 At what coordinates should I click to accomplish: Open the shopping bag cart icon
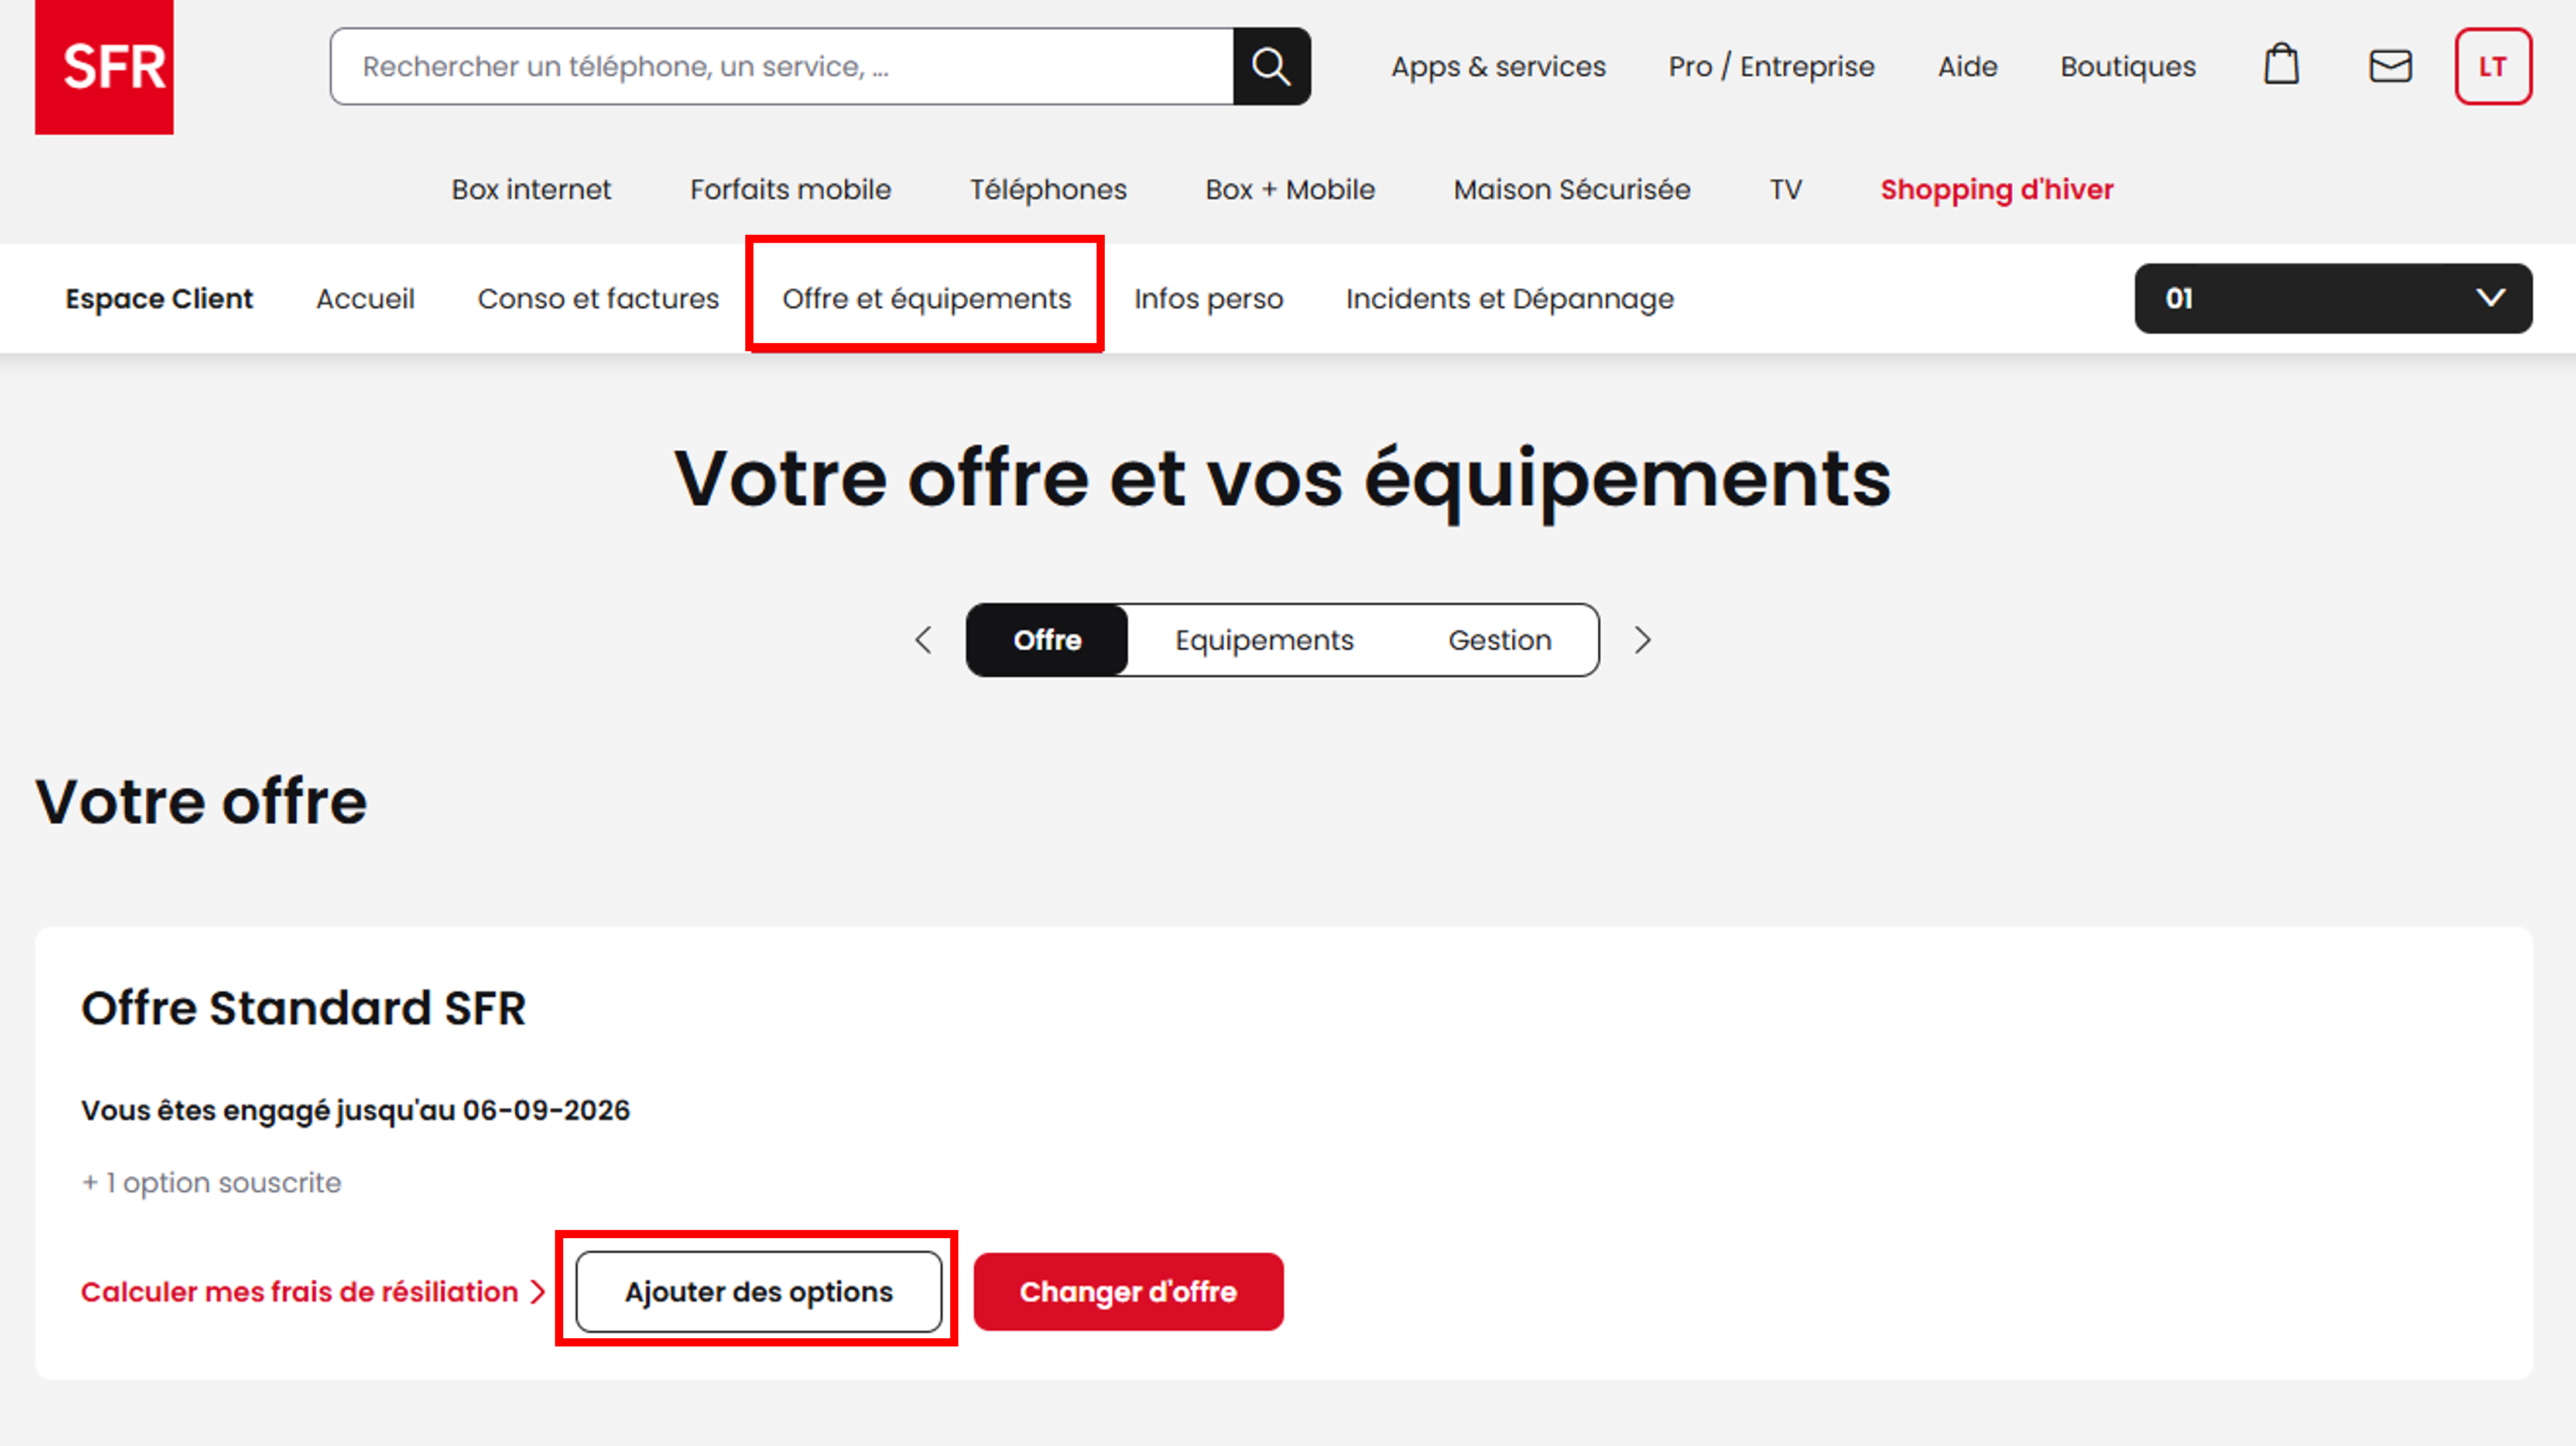(2281, 66)
